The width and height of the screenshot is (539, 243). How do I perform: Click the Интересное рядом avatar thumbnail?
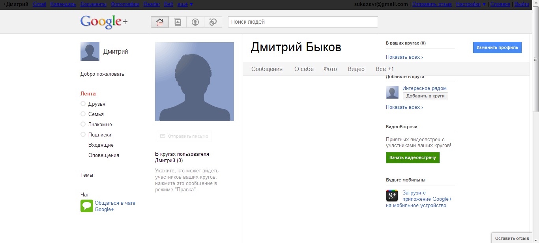click(x=392, y=92)
